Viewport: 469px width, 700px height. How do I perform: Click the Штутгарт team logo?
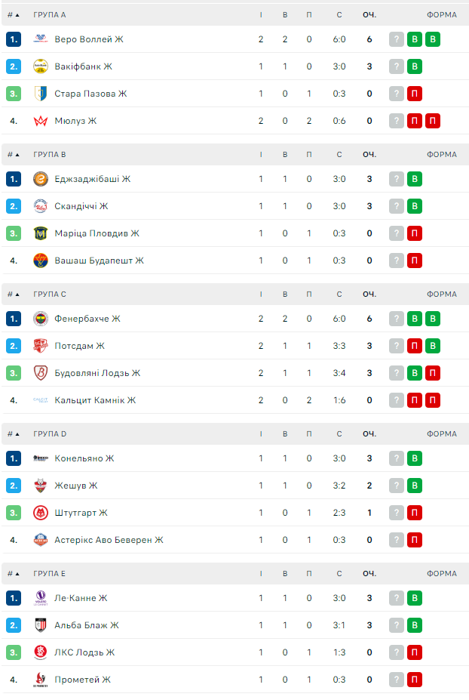coord(41,513)
